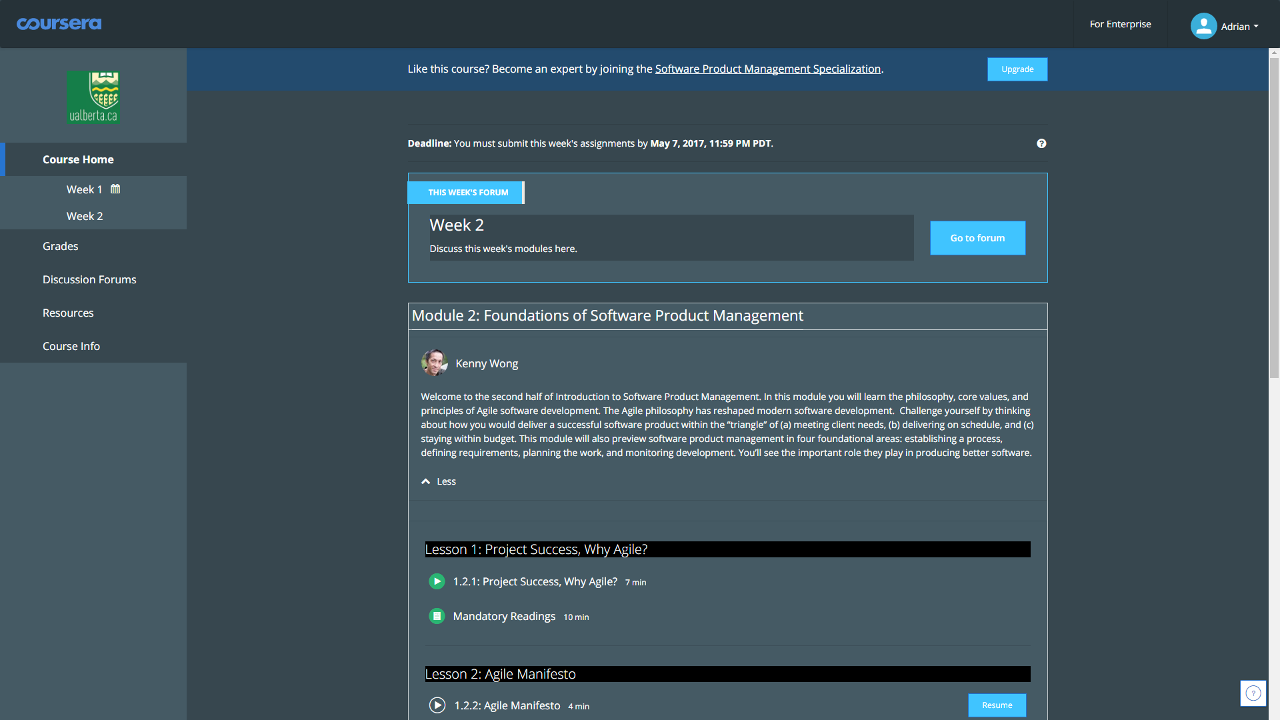Click scrollbar up arrow
This screenshot has height=720, width=1280.
click(x=1274, y=53)
